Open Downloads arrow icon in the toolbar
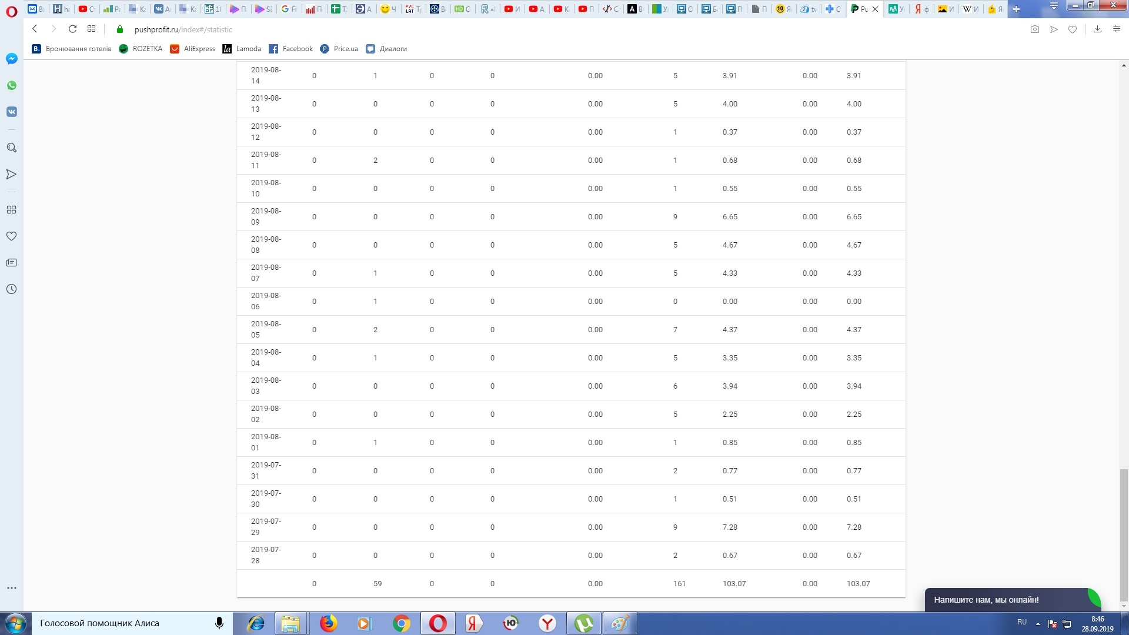This screenshot has height=635, width=1129. coord(1097,29)
